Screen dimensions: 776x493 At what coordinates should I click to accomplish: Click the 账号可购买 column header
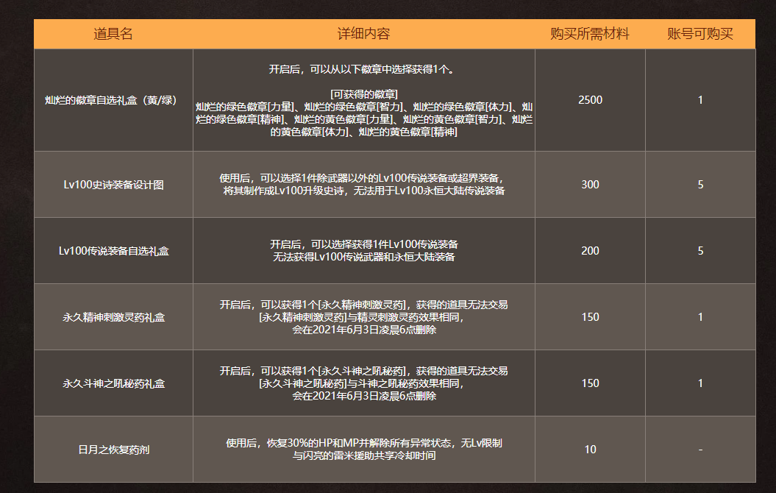(x=700, y=34)
